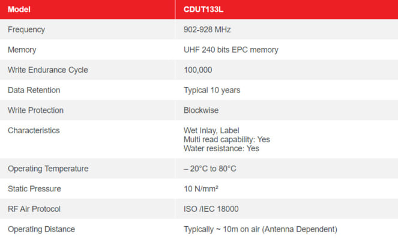The height and width of the screenshot is (240, 398).
Task: Select the "Typical 10 years" value
Action: 212,90
